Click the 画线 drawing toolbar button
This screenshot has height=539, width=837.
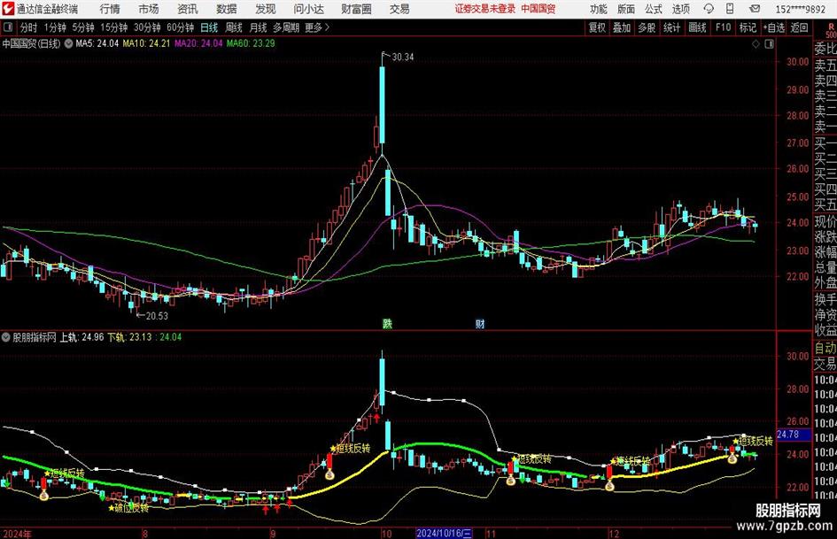[697, 27]
